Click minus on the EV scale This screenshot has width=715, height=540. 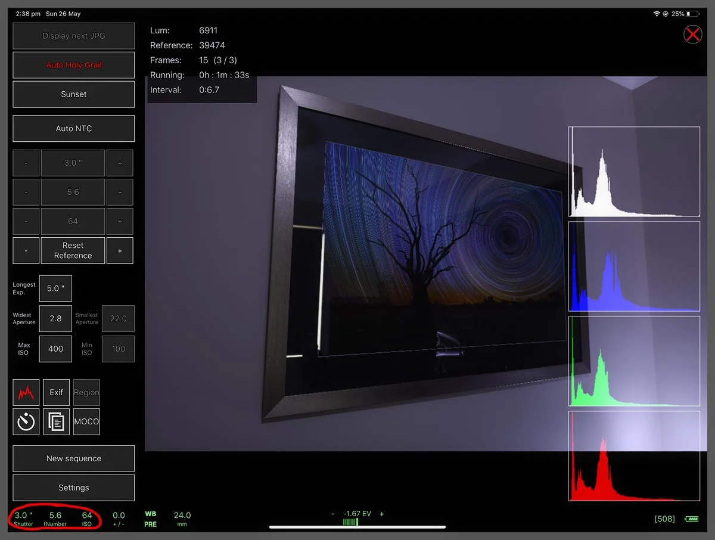(333, 514)
